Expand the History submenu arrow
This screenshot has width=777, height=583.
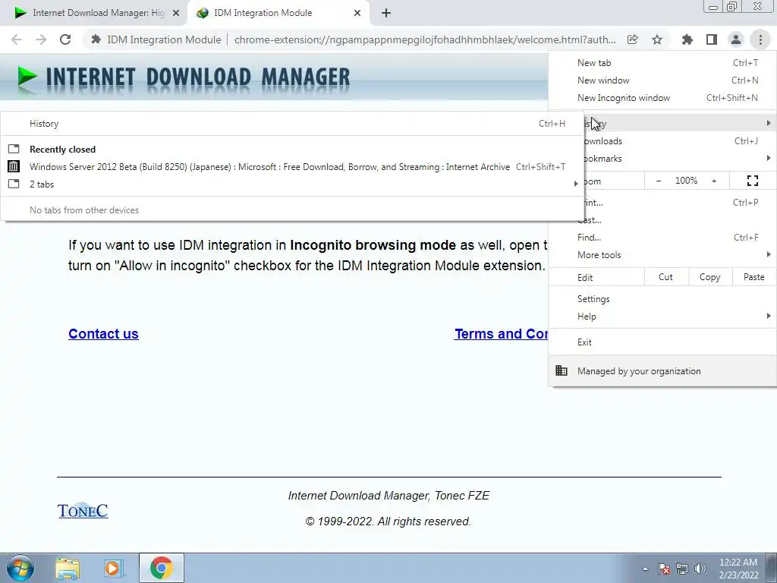[x=769, y=122]
